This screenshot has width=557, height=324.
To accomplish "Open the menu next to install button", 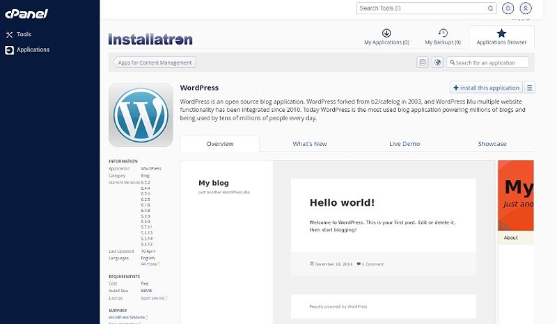I will click(530, 88).
